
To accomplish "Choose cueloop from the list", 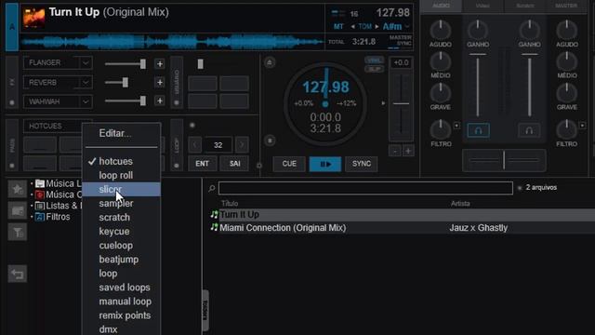I will (x=115, y=246).
